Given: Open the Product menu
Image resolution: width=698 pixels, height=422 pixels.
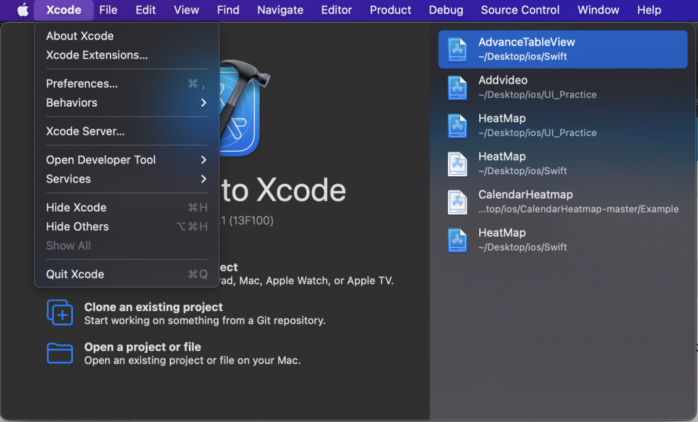Looking at the screenshot, I should pyautogui.click(x=391, y=10).
